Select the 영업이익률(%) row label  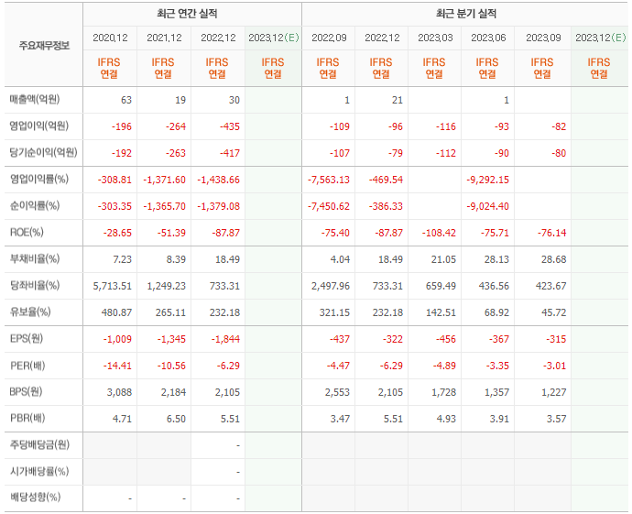click(39, 179)
